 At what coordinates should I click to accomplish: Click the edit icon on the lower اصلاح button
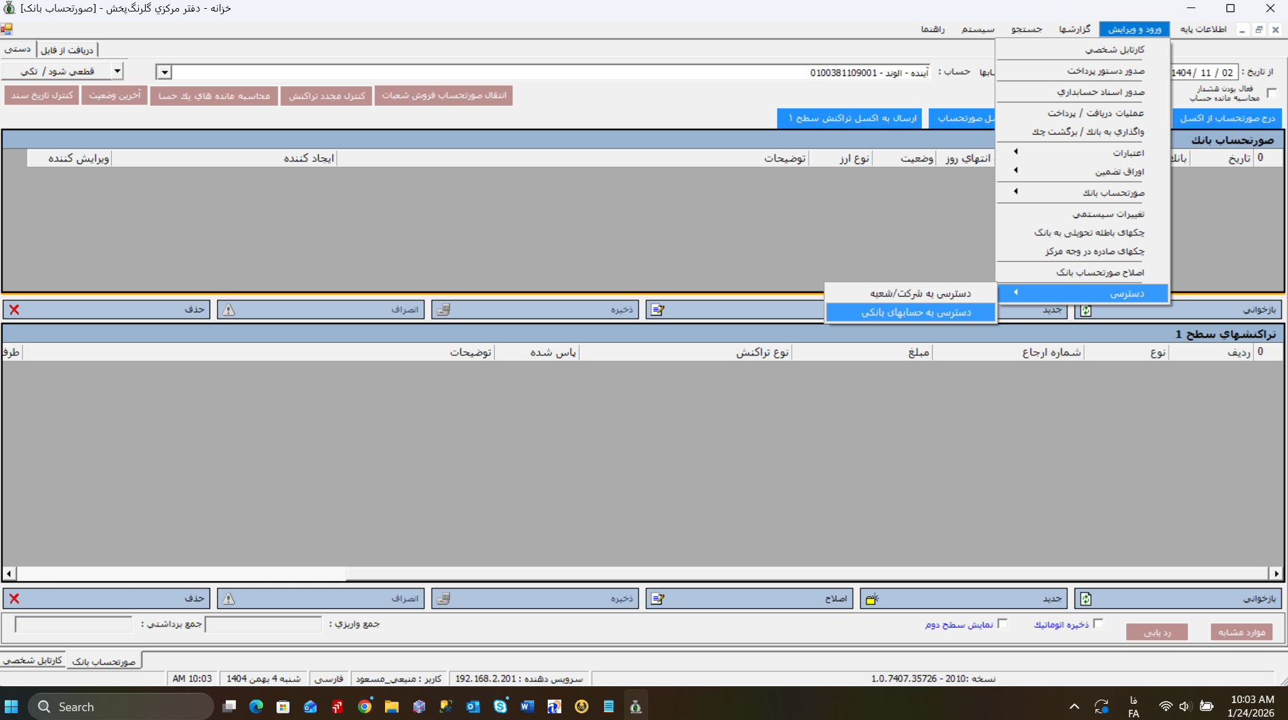(658, 599)
